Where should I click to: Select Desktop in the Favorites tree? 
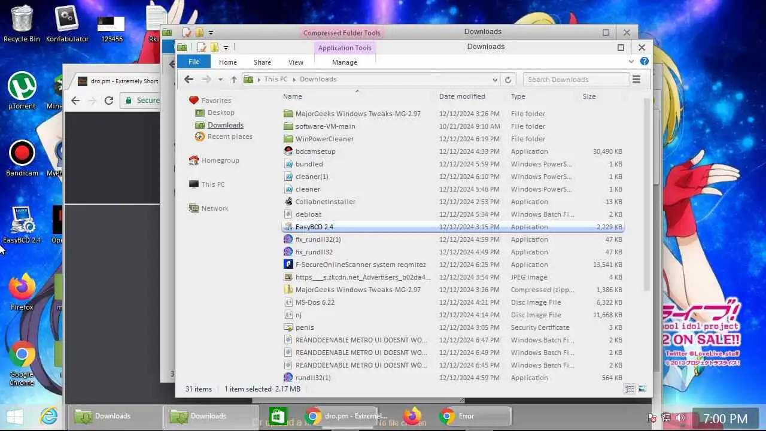point(221,113)
